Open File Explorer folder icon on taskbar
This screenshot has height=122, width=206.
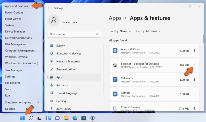(66, 118)
